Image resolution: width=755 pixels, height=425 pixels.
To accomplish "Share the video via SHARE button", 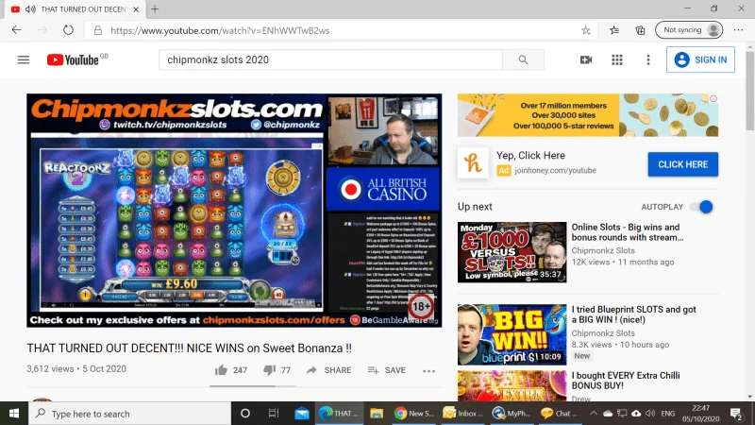I will (x=328, y=370).
